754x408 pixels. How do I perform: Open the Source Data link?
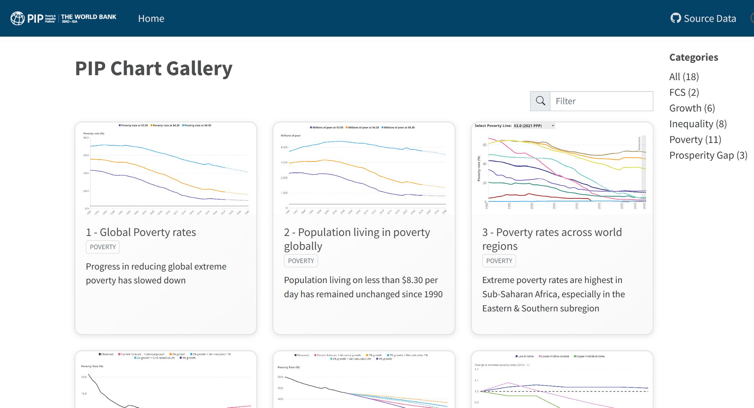[710, 18]
